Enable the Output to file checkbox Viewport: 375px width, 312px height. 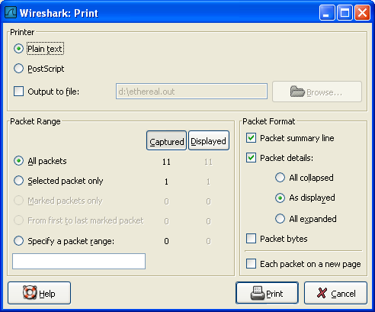18,91
